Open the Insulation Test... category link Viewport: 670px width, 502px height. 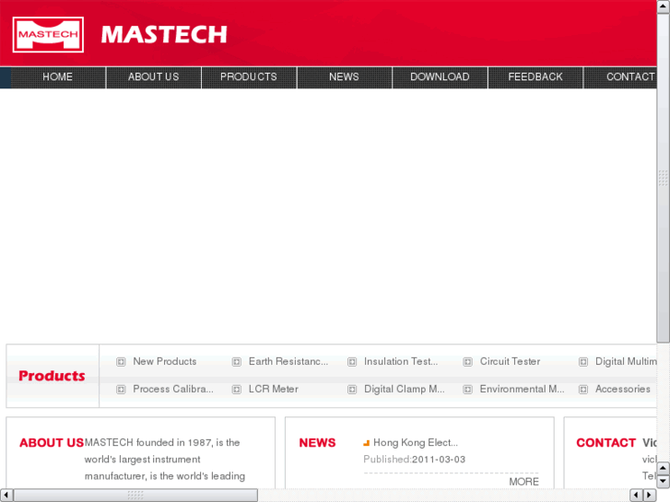click(401, 361)
